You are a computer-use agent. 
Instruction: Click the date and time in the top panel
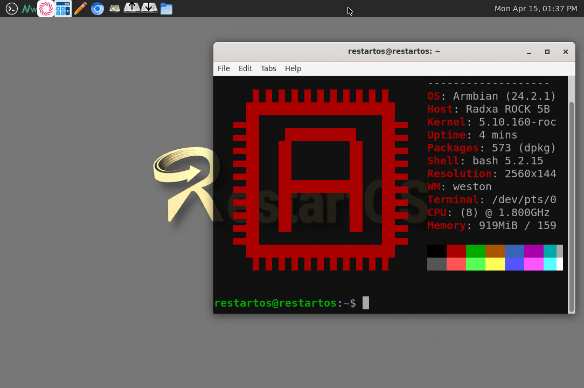pos(536,9)
